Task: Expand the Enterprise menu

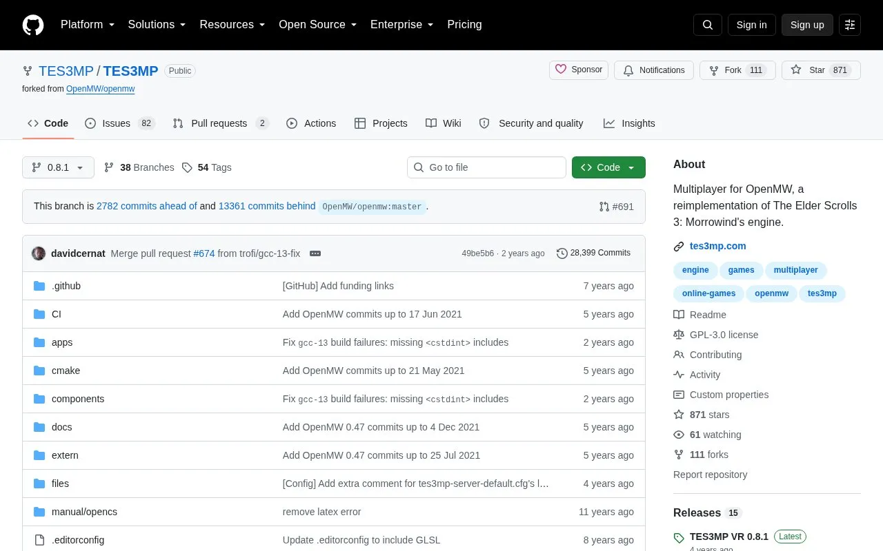Action: pyautogui.click(x=401, y=25)
